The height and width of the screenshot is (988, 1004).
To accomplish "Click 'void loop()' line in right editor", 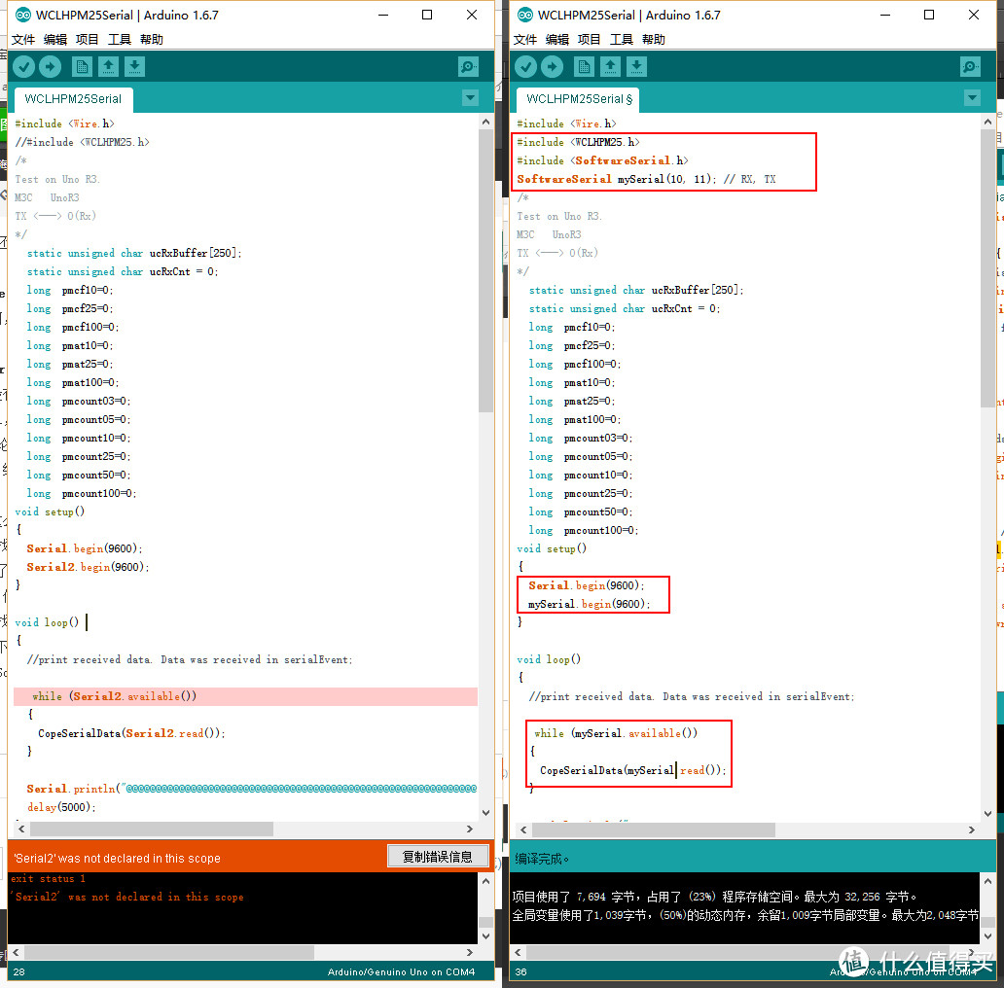I will click(549, 659).
